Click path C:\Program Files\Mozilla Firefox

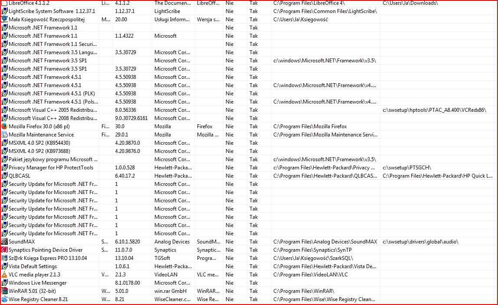pyautogui.click(x=310, y=127)
